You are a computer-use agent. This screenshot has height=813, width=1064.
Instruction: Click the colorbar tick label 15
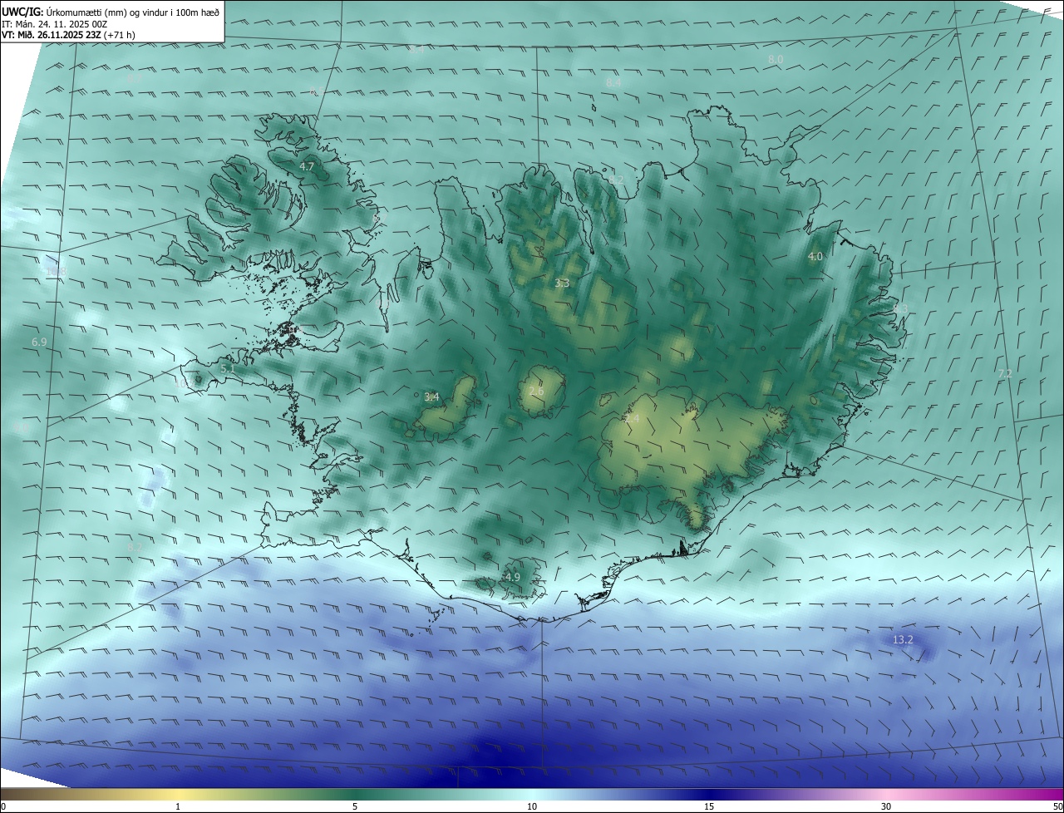709,806
